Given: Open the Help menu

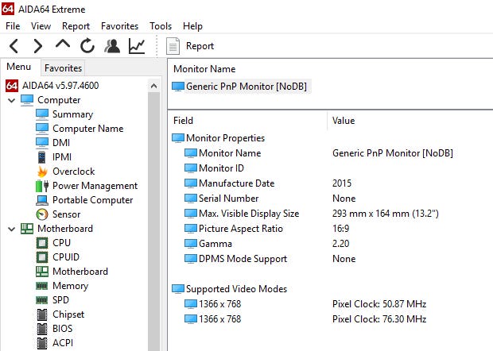Looking at the screenshot, I should (x=192, y=26).
